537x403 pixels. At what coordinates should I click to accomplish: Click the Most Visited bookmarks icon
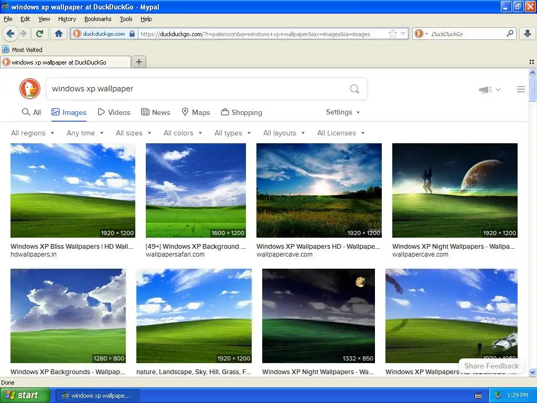(5, 49)
